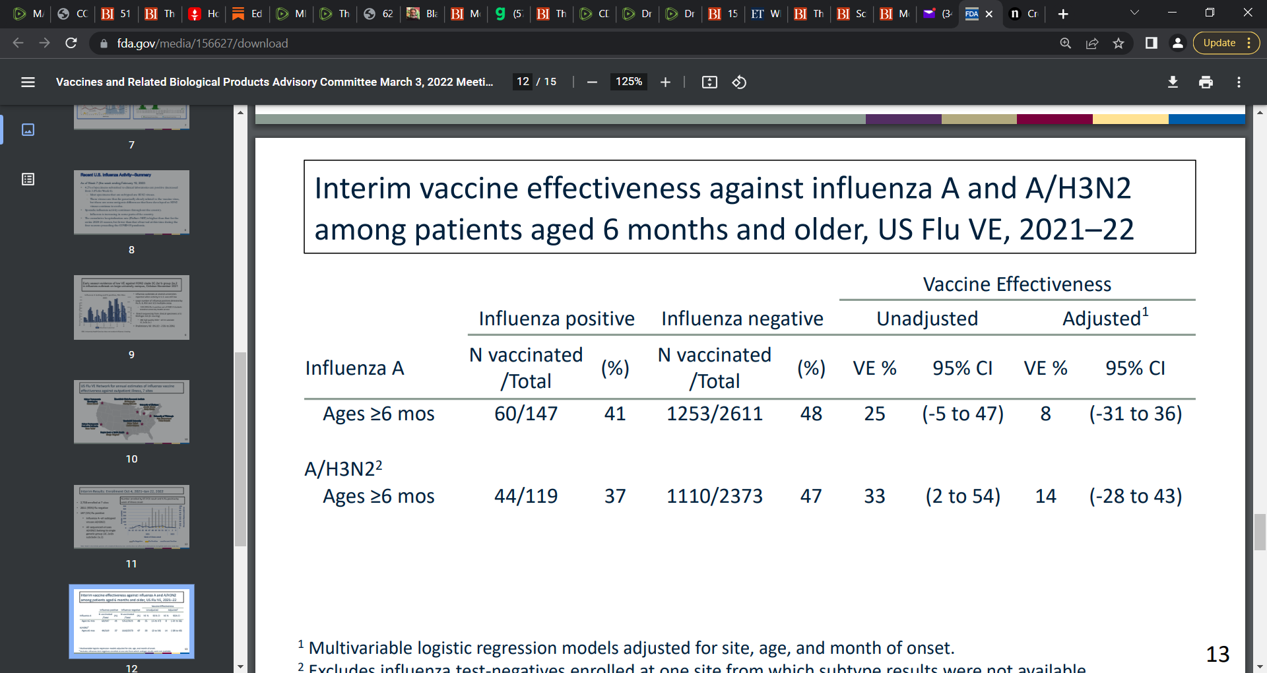Viewport: 1267px width, 673px height.
Task: Click the fda.gov address bar URL
Action: 203,44
